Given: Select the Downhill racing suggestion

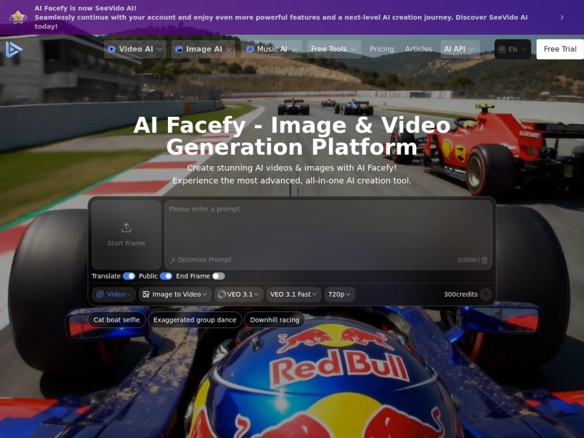Looking at the screenshot, I should 274,320.
